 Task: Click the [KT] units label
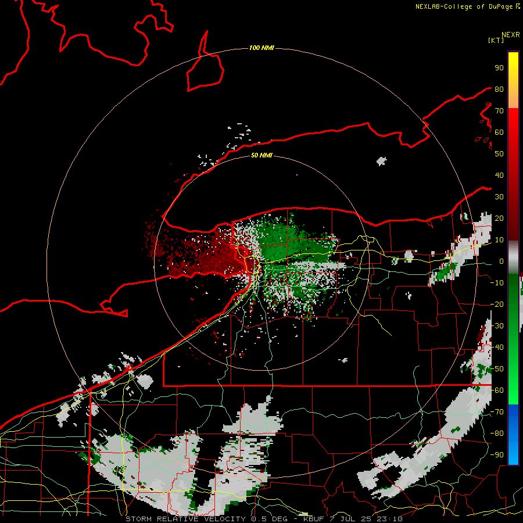coord(496,40)
